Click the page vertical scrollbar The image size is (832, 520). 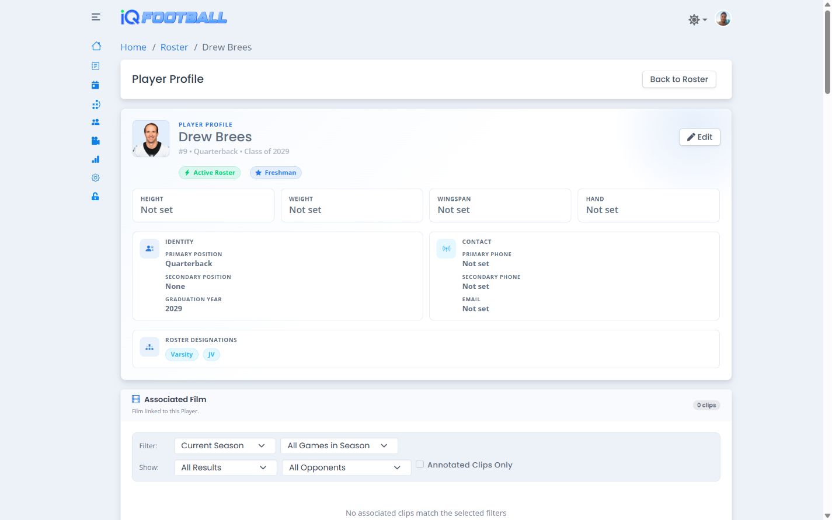click(827, 53)
